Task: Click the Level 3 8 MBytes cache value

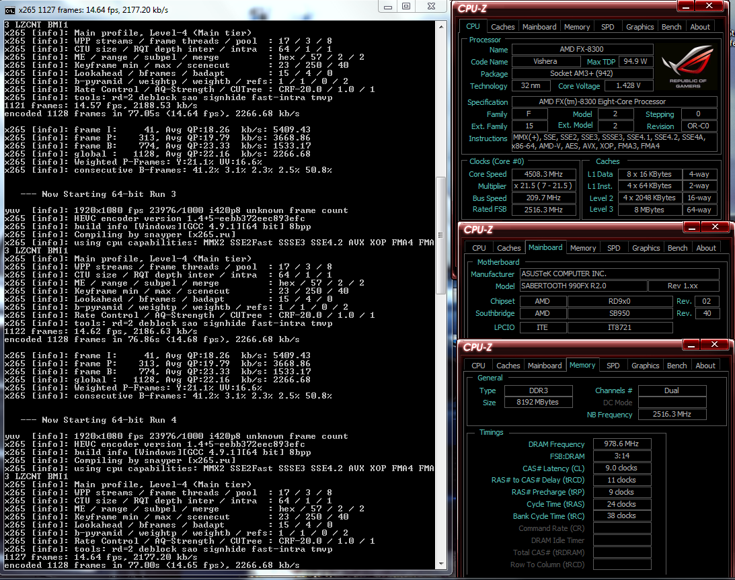Action: pos(649,210)
